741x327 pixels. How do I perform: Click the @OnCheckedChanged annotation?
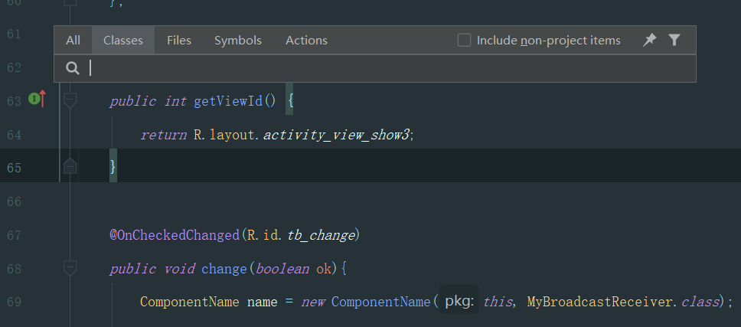point(174,235)
